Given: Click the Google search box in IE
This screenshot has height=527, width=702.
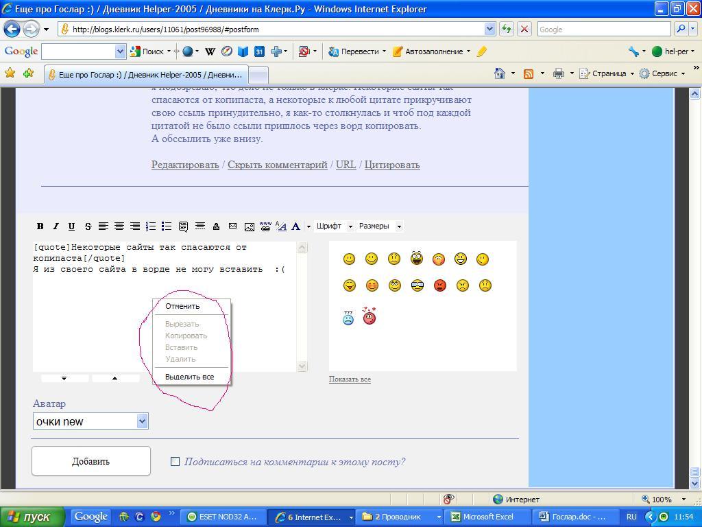Looking at the screenshot, I should click(x=605, y=30).
